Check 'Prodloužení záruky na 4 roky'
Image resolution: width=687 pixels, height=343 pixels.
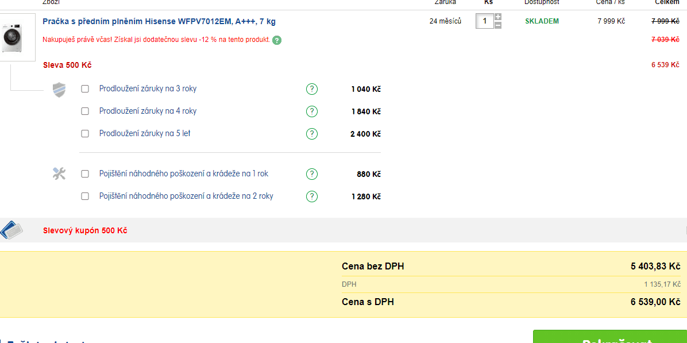tap(85, 111)
